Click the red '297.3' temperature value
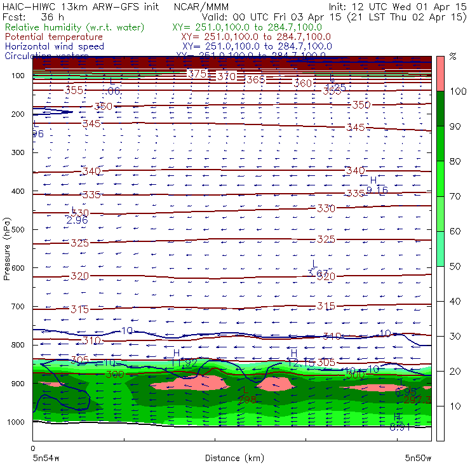This screenshot has width=470, height=470. coord(417,399)
